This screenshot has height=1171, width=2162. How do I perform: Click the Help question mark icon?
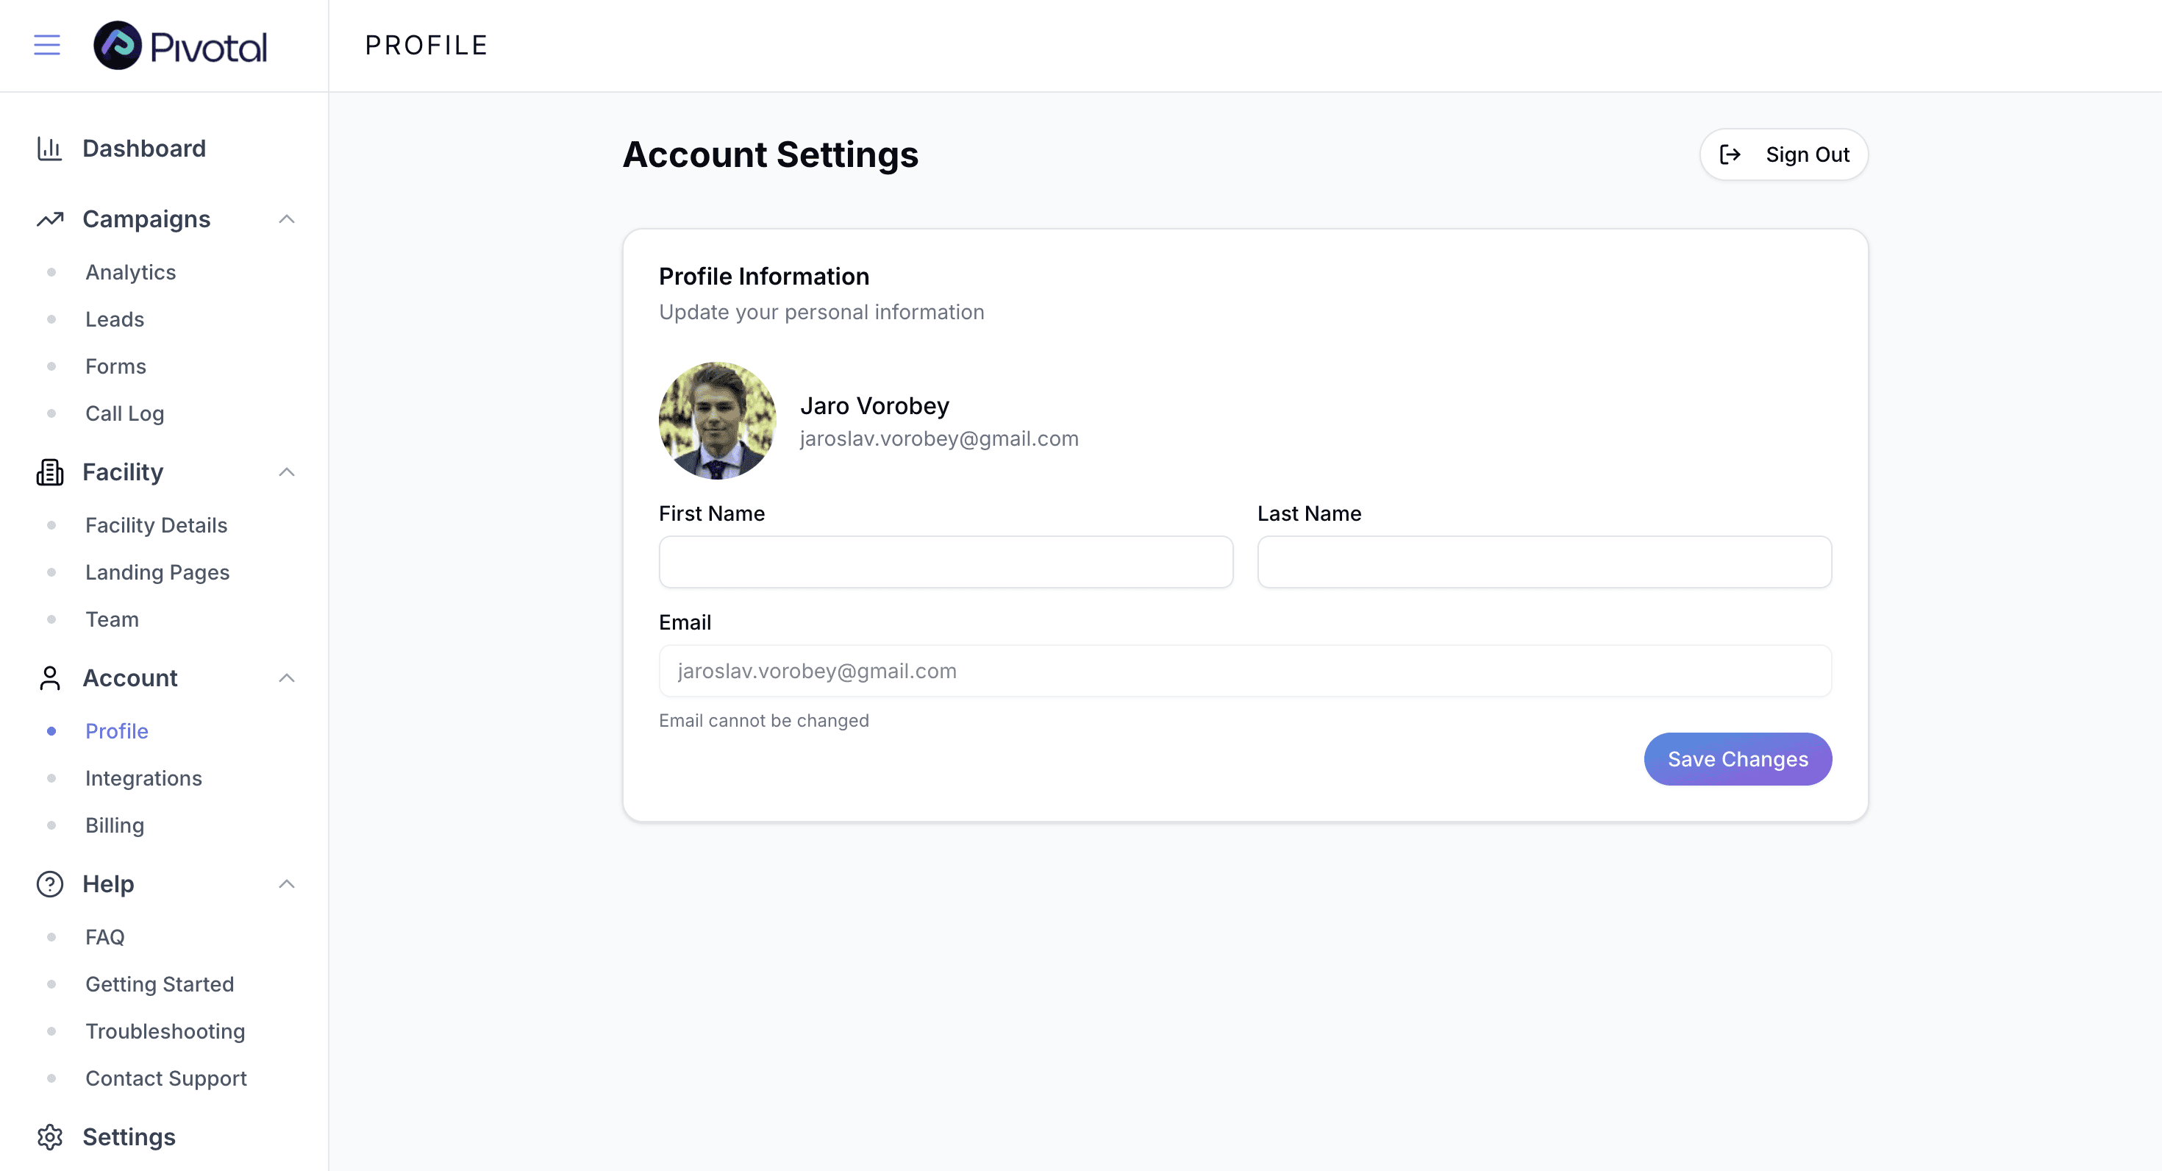click(x=49, y=884)
